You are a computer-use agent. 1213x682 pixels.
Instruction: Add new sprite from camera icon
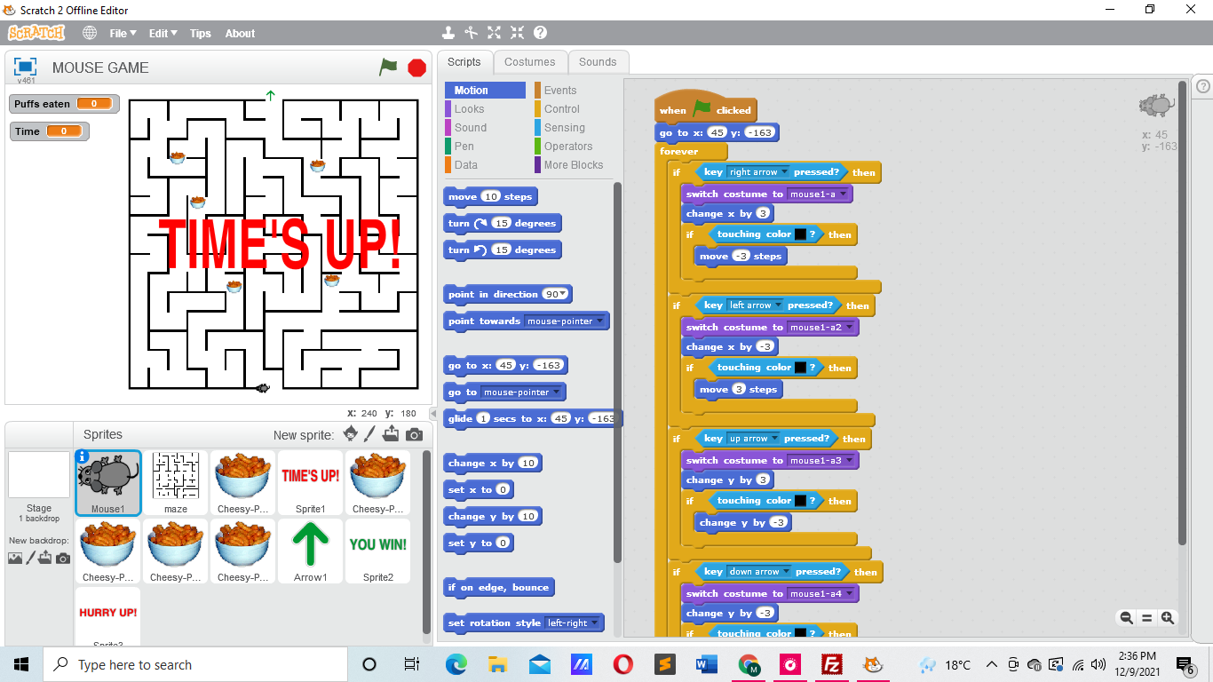click(x=414, y=434)
